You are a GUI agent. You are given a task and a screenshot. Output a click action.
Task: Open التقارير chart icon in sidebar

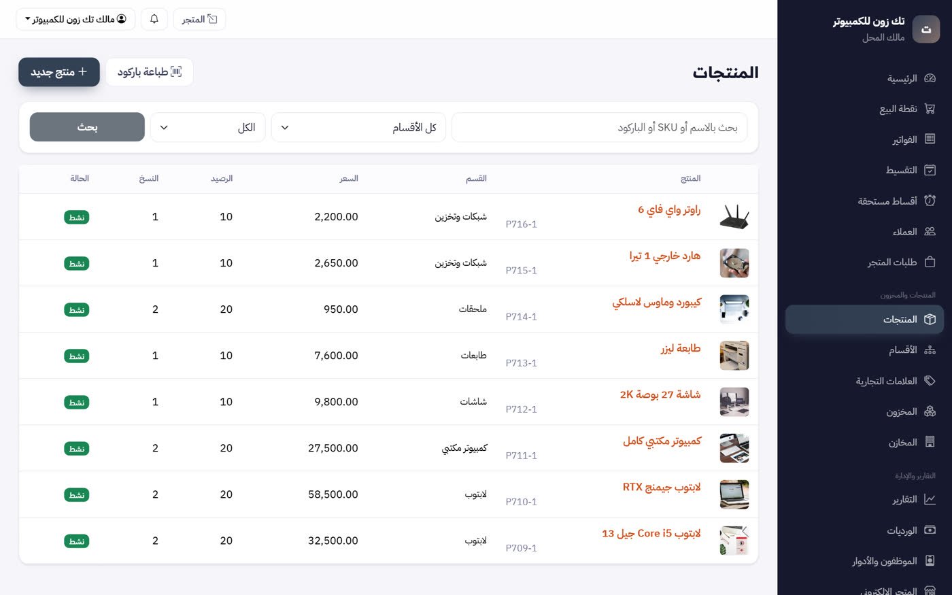point(930,500)
